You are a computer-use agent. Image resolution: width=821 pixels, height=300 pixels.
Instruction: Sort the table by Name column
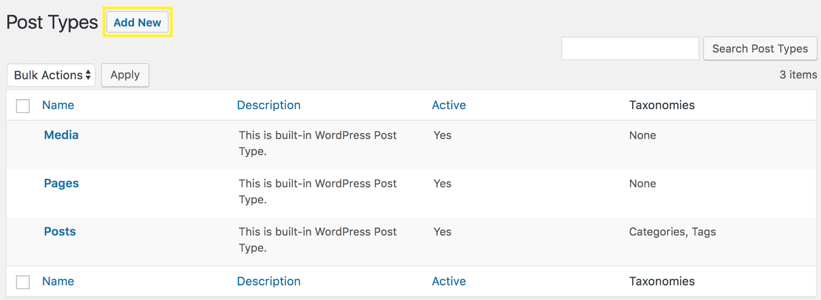click(57, 105)
